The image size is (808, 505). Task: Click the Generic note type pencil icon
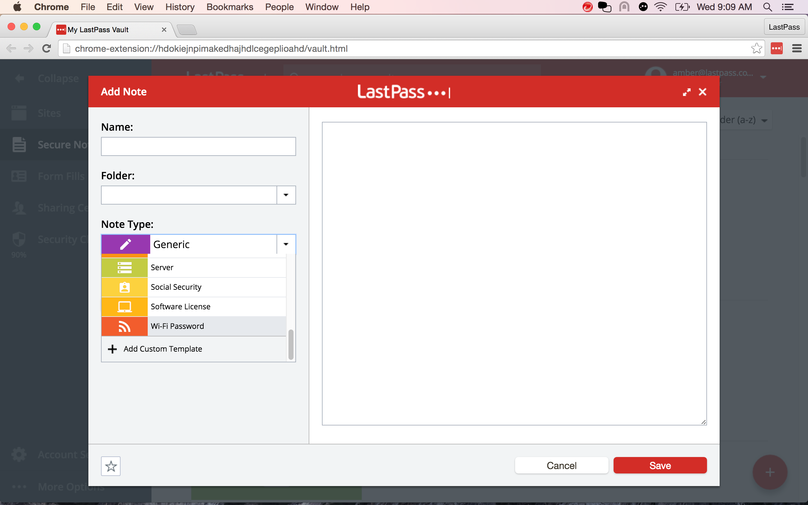pos(124,244)
